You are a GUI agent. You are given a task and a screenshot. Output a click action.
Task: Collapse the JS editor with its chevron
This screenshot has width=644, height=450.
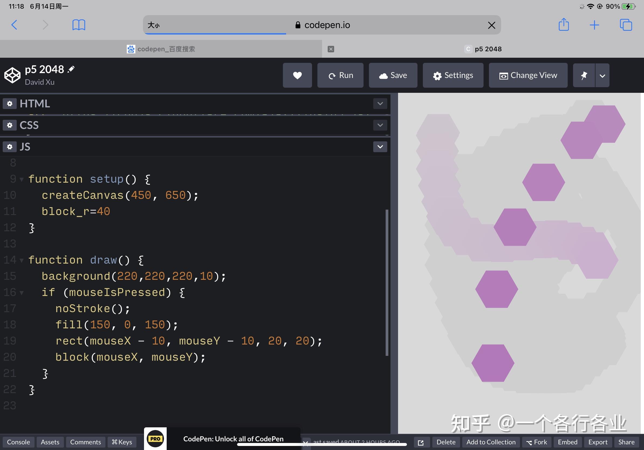tap(380, 147)
